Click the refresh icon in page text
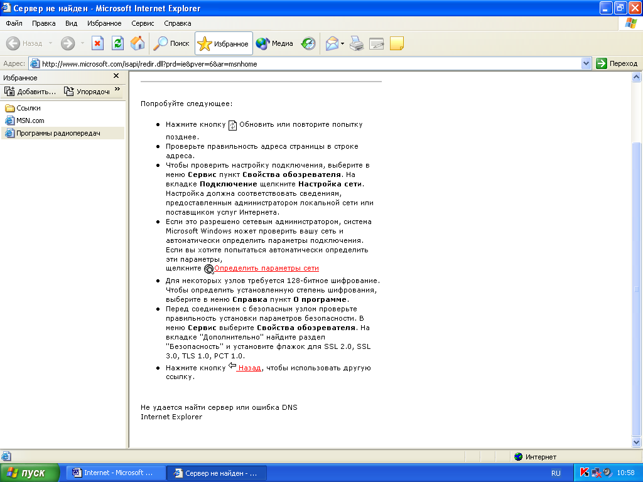The width and height of the screenshot is (643, 482). click(x=232, y=125)
